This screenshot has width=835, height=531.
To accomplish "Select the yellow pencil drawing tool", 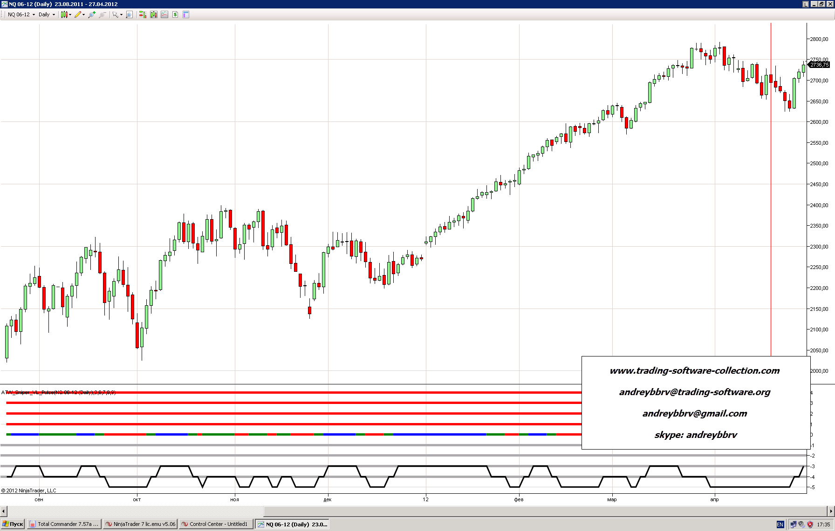I will [x=78, y=15].
